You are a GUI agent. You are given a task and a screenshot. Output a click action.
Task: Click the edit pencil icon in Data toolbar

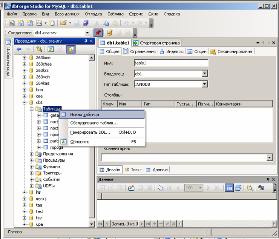tap(131, 188)
